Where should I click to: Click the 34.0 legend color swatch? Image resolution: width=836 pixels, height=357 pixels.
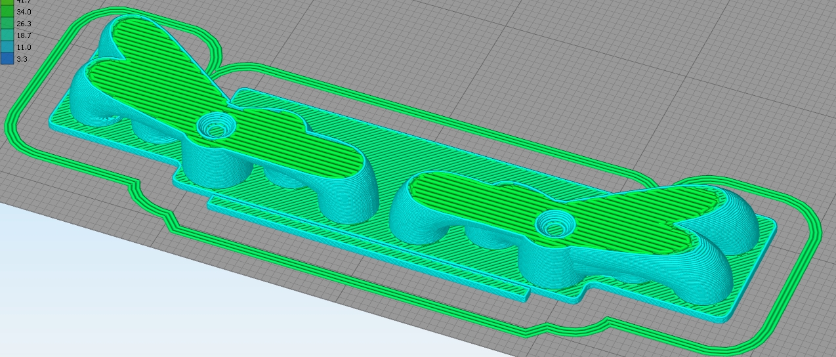point(8,12)
